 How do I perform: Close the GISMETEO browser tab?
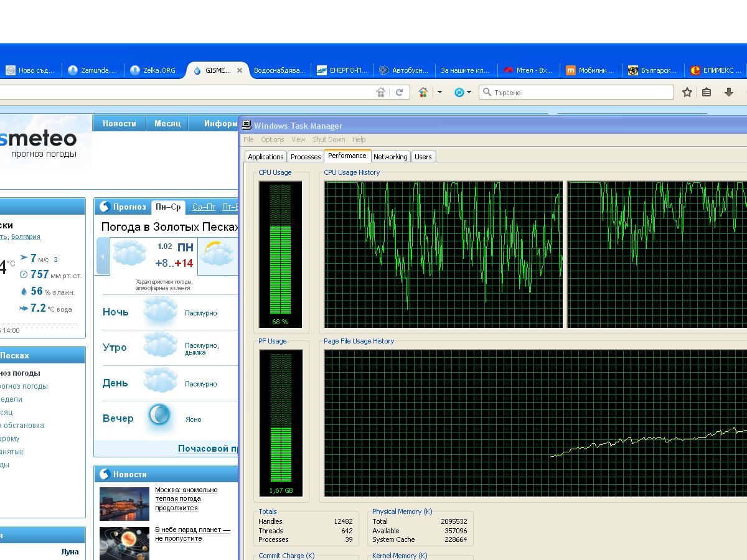pyautogui.click(x=240, y=70)
